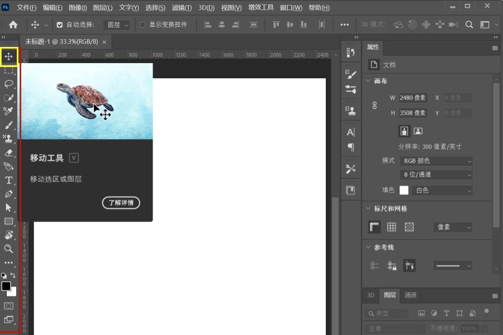Toggle the width-height link constraint
The image size is (503, 335).
tap(374, 105)
